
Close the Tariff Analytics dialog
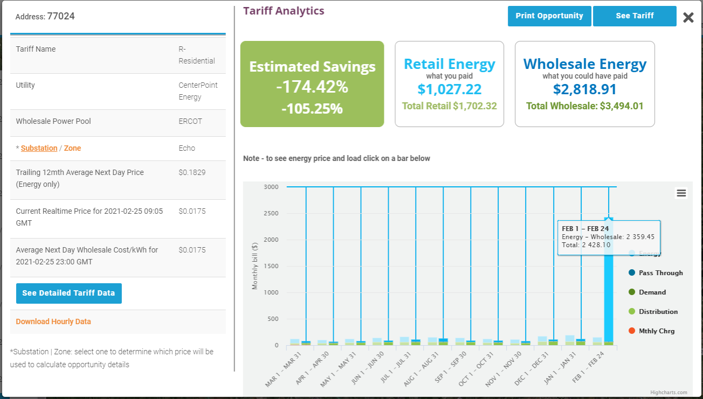click(688, 17)
